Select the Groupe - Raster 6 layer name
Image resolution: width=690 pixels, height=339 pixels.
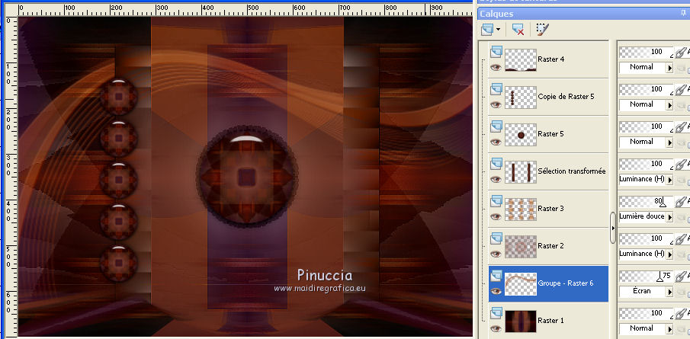tap(566, 283)
